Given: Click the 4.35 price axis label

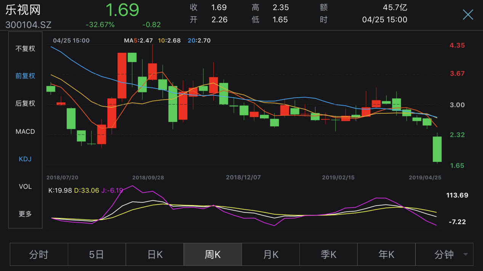Looking at the screenshot, I should coord(457,45).
